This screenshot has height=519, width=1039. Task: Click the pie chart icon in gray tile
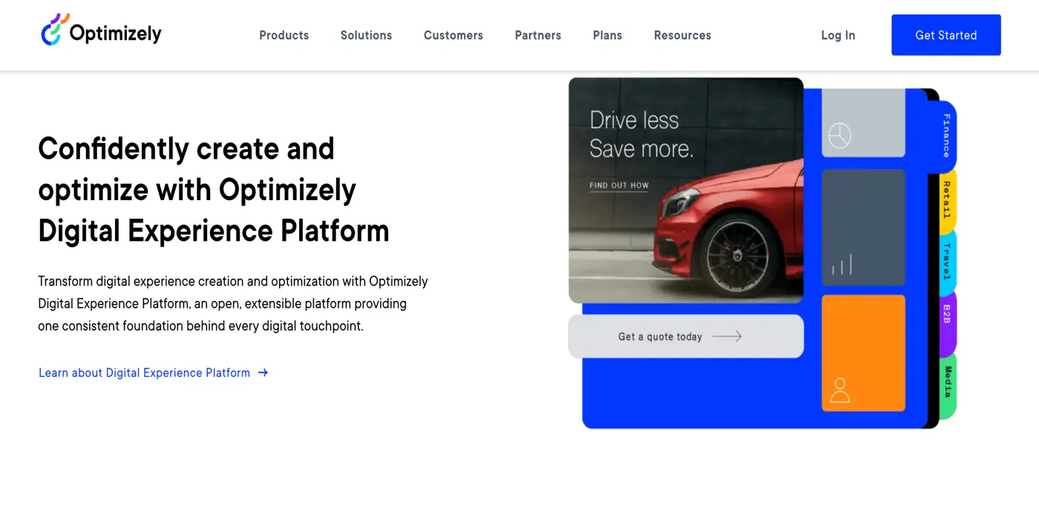pyautogui.click(x=839, y=136)
